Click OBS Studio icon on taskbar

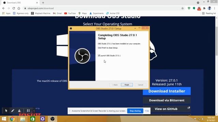click(x=52, y=119)
